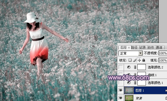This screenshot has height=101, width=167.
Task: Select the 选取颜色 2 layer name
Action: click(156, 67)
